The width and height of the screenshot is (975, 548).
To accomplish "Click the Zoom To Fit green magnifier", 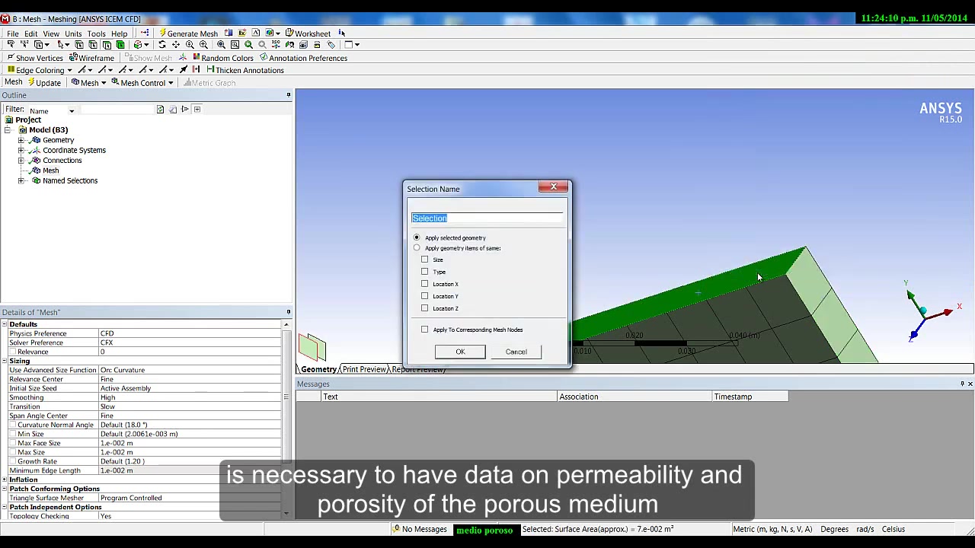I will click(x=248, y=45).
